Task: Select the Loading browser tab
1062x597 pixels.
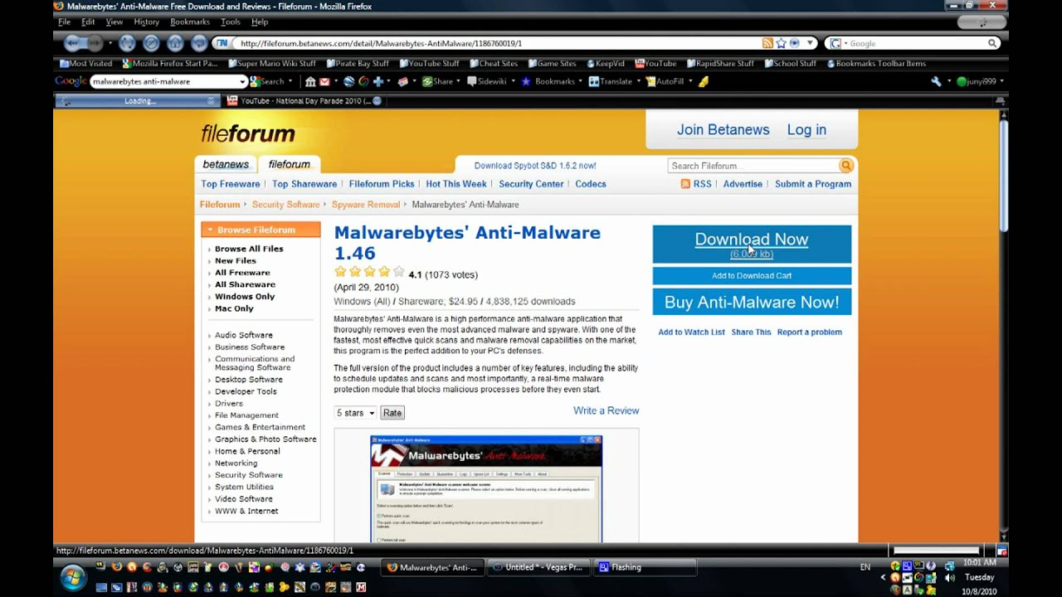Action: click(137, 101)
